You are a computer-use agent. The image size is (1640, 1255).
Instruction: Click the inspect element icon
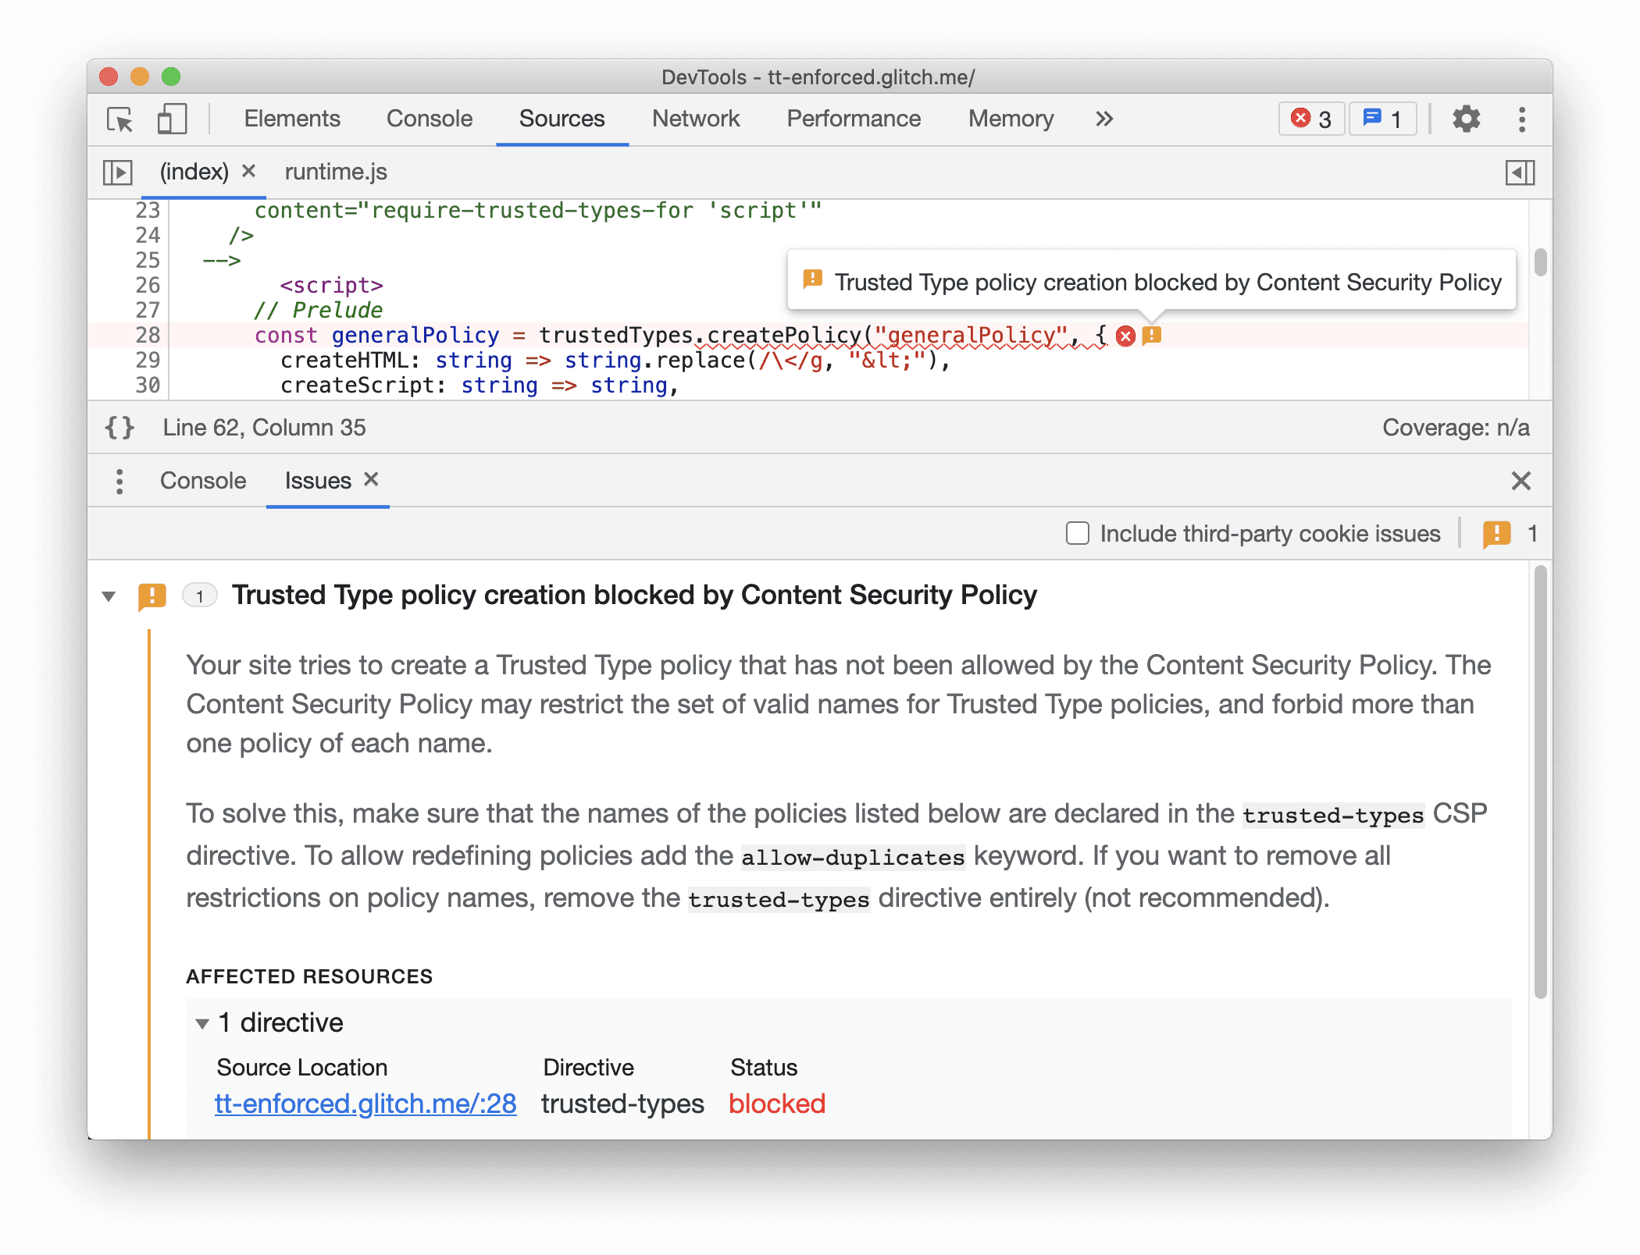click(119, 119)
